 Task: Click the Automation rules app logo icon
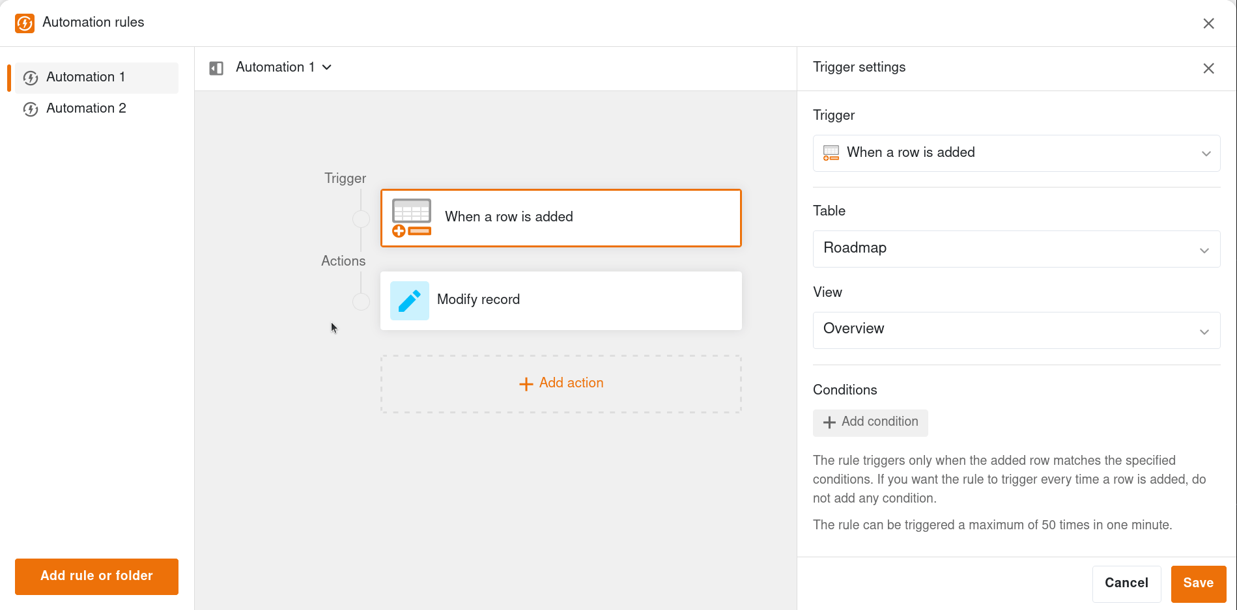click(x=24, y=23)
